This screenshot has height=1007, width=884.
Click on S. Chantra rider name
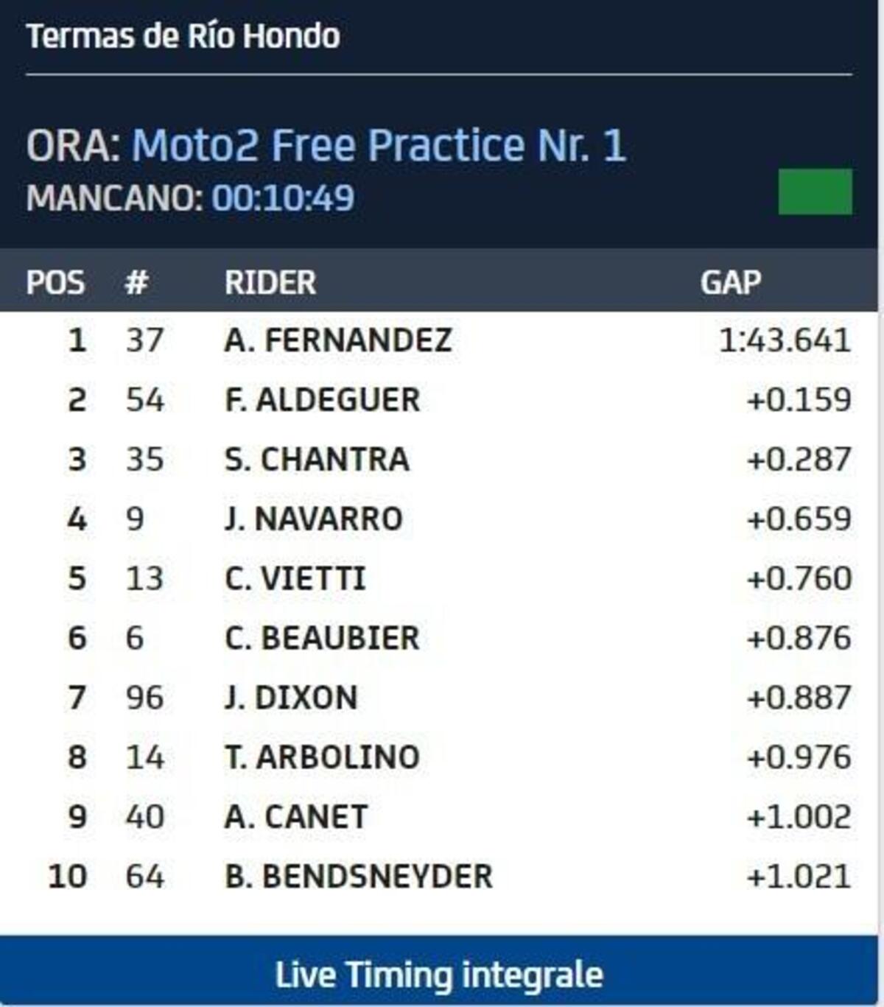317,460
